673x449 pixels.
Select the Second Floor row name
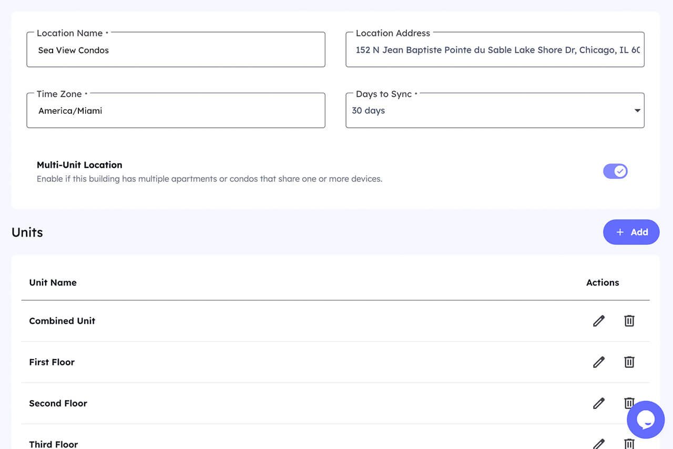point(58,403)
